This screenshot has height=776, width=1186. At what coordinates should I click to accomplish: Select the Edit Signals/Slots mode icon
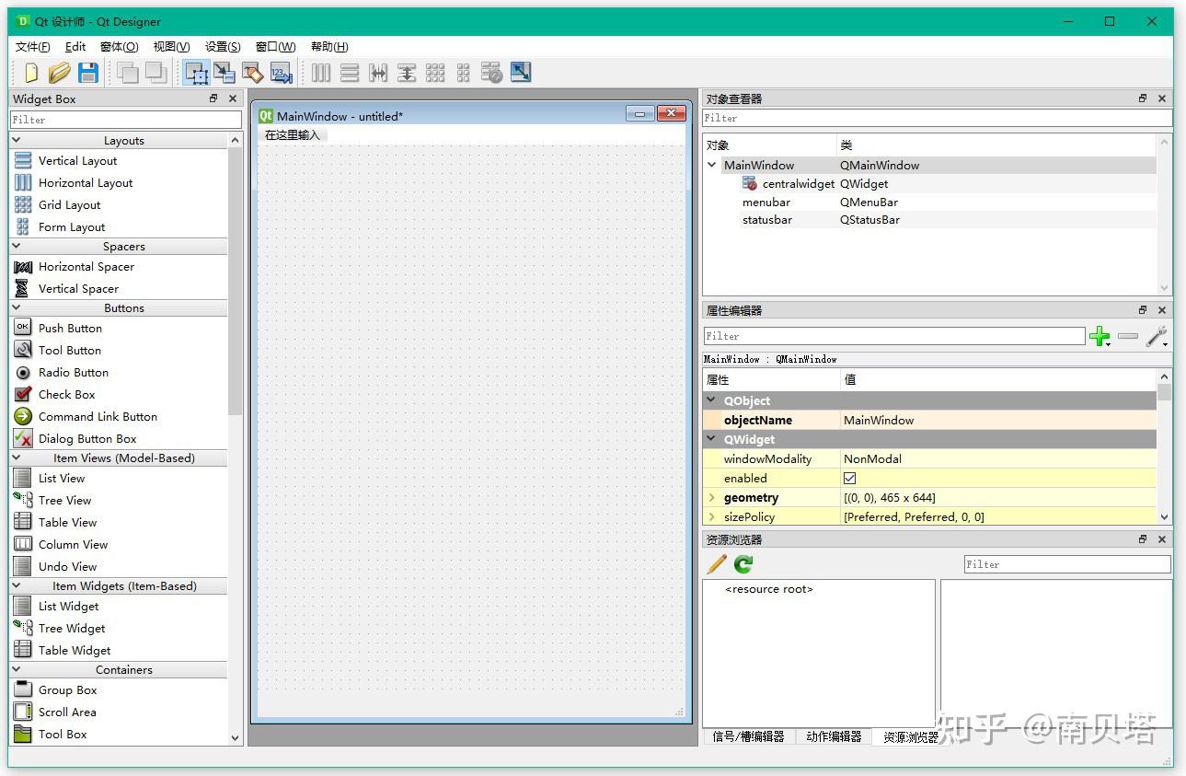coord(225,73)
